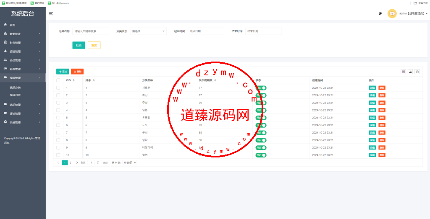Open the 10 条/页 page size dropdown

(x=129, y=162)
